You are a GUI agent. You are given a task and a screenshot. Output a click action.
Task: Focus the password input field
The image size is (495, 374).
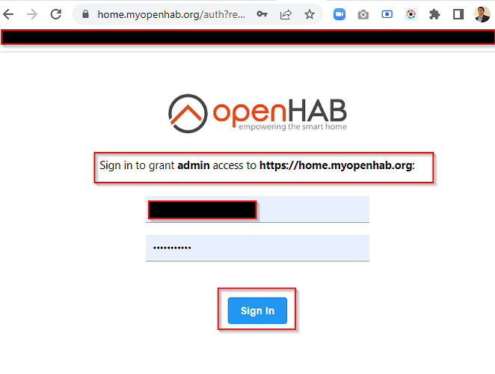tap(257, 248)
